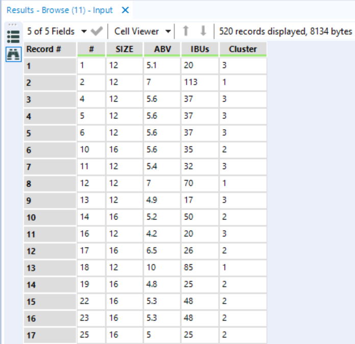This screenshot has width=355, height=344.
Task: Click the down arrow next record icon
Action: tap(202, 31)
